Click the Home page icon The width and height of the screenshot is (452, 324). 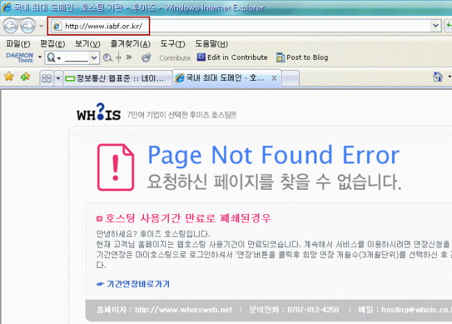[438, 77]
